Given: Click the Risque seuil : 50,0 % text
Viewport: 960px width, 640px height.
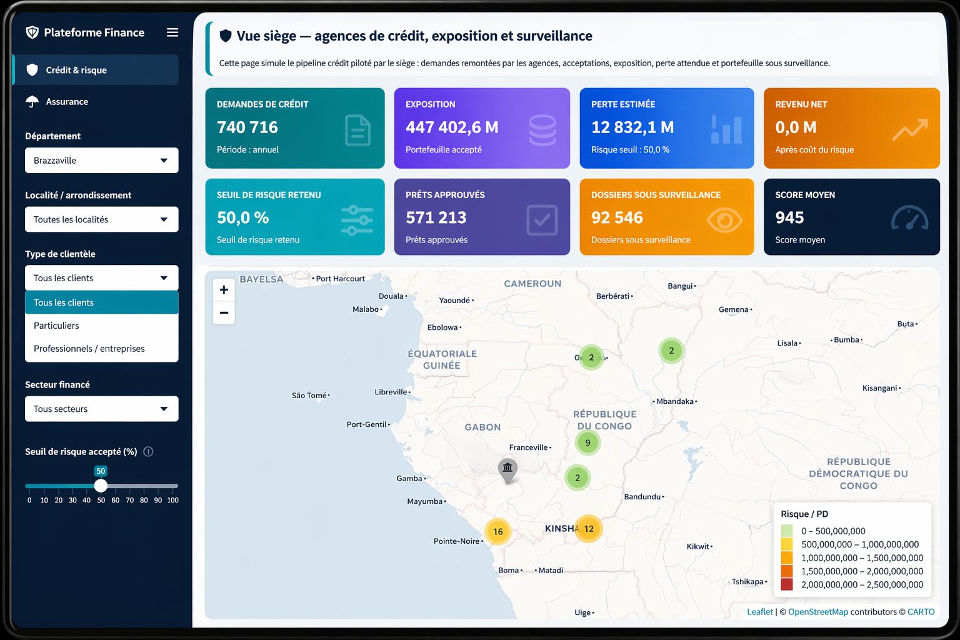Looking at the screenshot, I should (630, 150).
